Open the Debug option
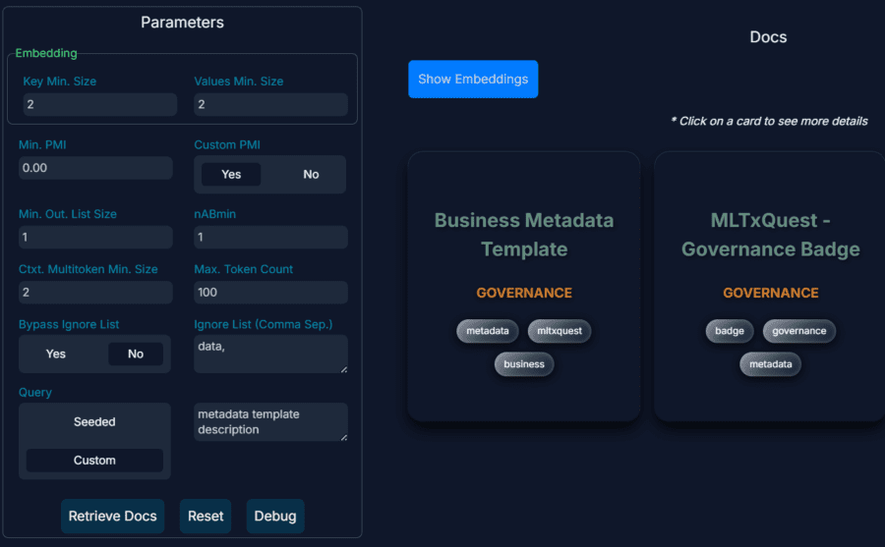The height and width of the screenshot is (547, 885). pos(275,516)
